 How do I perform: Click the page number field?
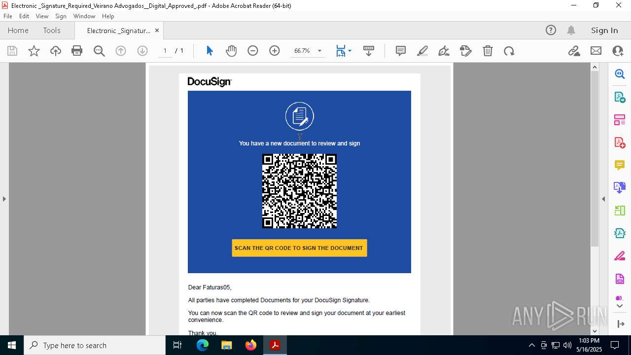click(165, 51)
